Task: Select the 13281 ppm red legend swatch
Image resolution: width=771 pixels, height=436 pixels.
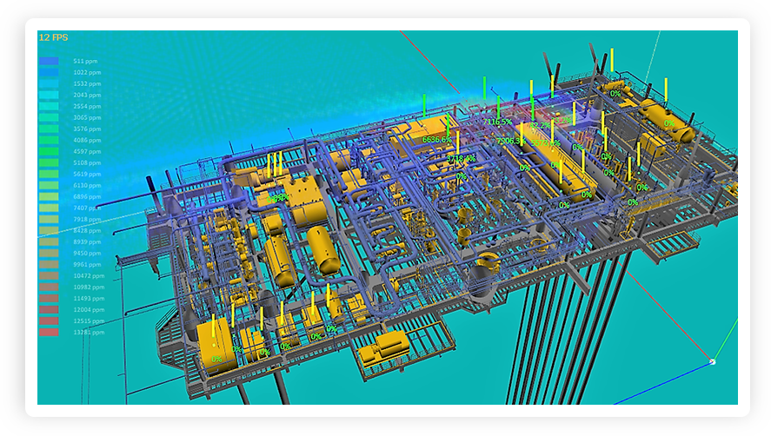Action: click(49, 332)
